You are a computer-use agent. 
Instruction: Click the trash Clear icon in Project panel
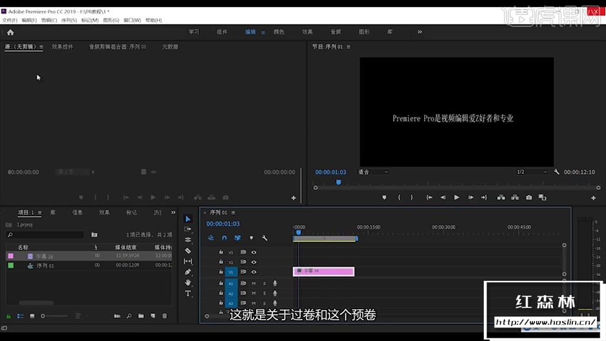pyautogui.click(x=165, y=316)
